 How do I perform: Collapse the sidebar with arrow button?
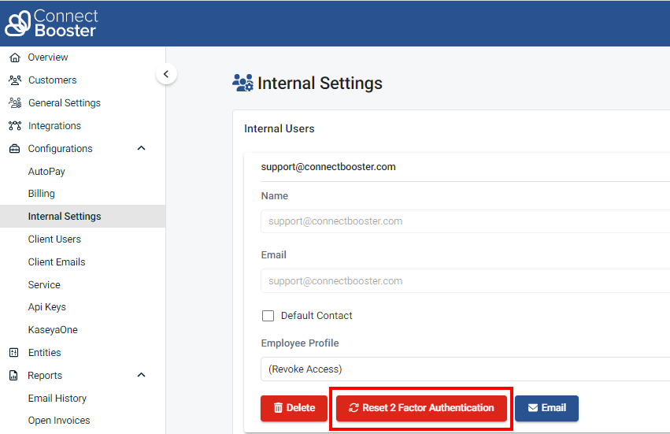[165, 74]
